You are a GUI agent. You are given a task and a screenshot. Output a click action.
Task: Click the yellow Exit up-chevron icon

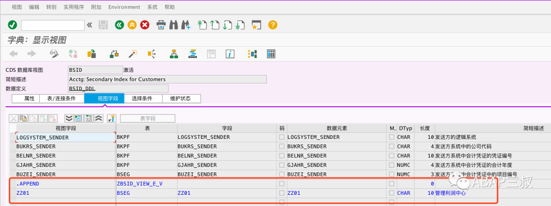132,25
